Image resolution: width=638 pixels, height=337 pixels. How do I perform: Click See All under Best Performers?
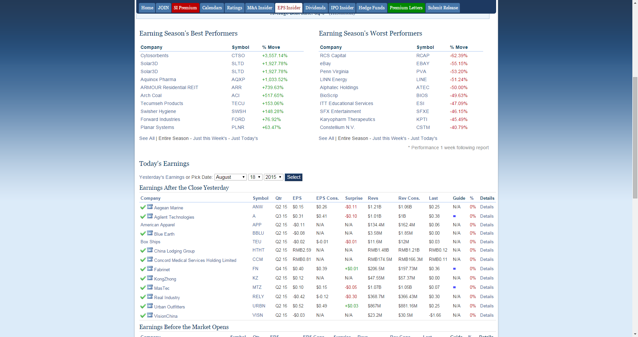[x=147, y=138]
